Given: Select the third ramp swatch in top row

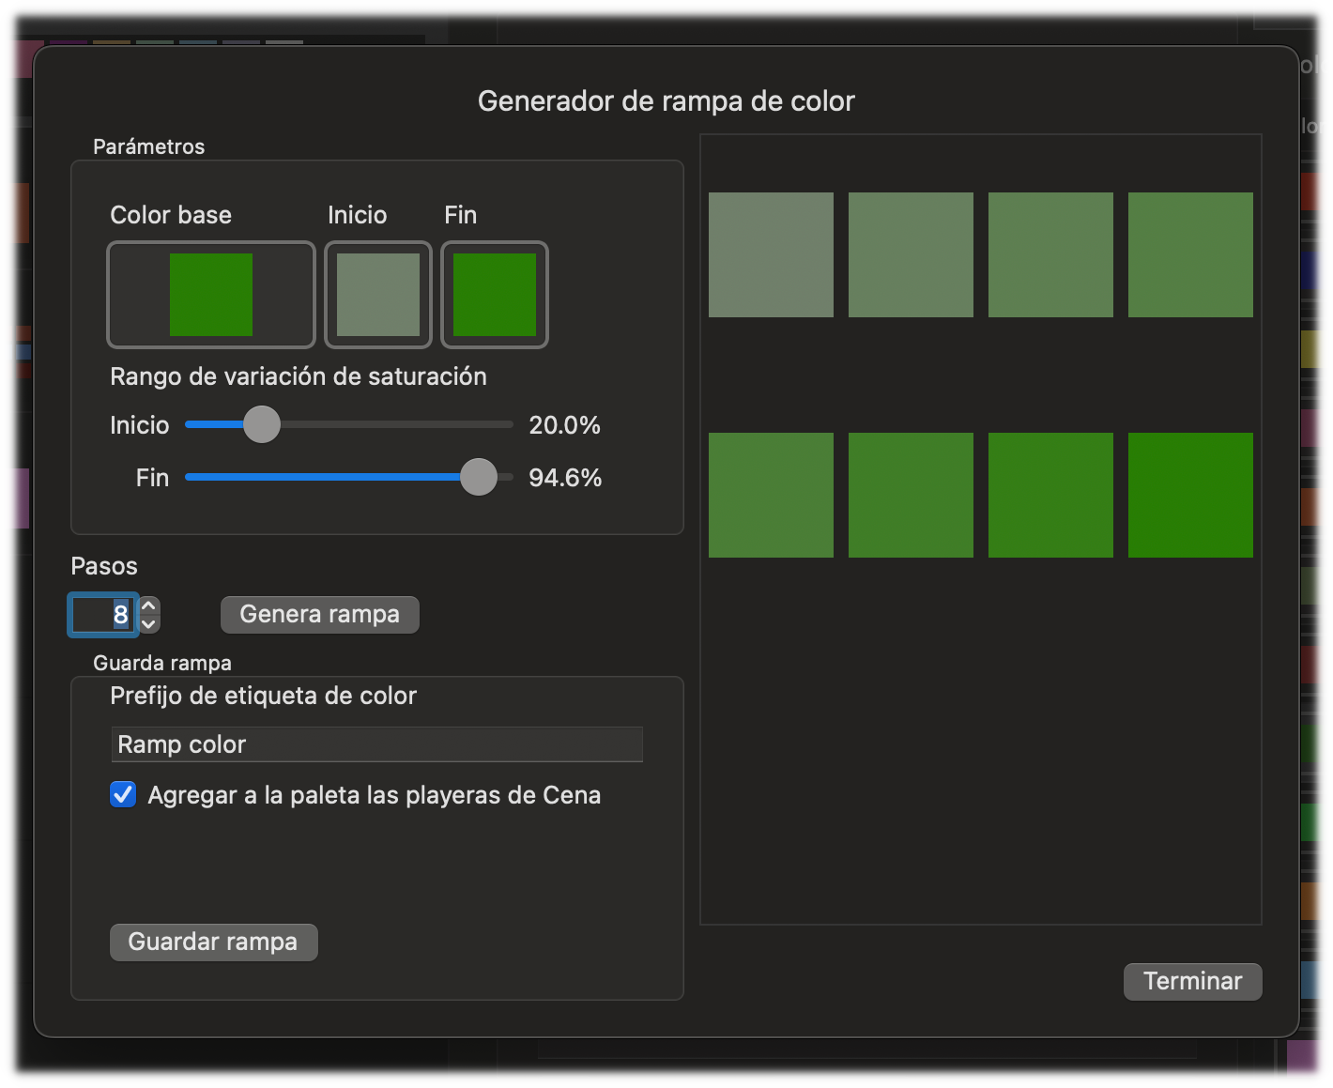Looking at the screenshot, I should (x=1050, y=254).
